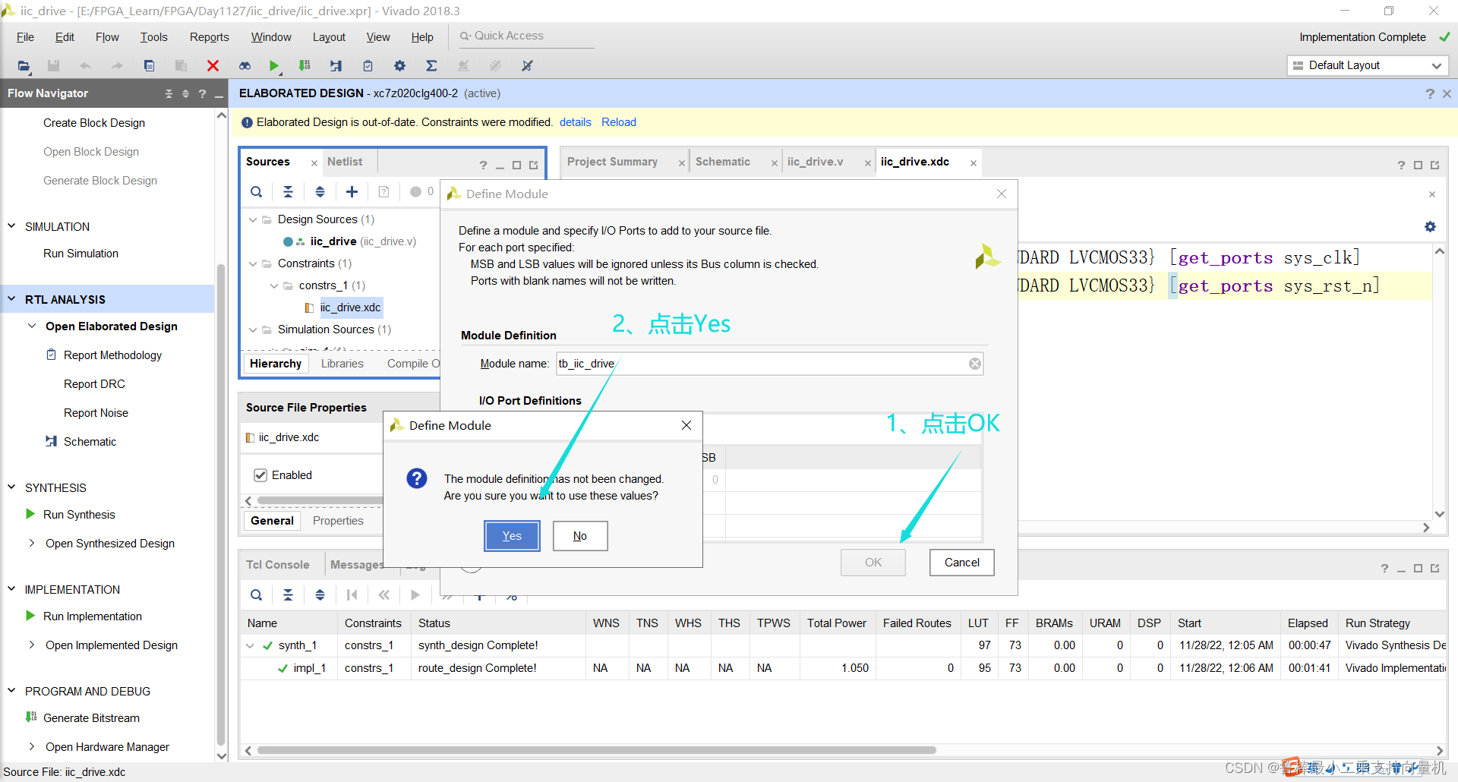The height and width of the screenshot is (782, 1458).
Task: Click the Flow Navigator help question icon
Action: pyautogui.click(x=202, y=93)
